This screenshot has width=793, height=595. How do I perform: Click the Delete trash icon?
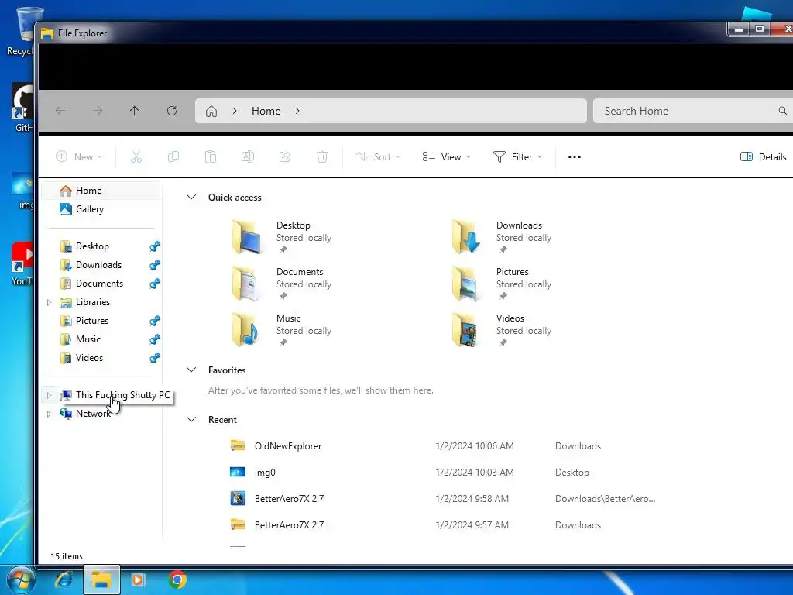point(322,156)
